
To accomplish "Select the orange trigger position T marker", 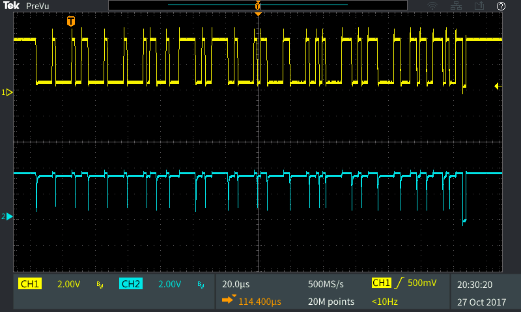I will [x=70, y=21].
